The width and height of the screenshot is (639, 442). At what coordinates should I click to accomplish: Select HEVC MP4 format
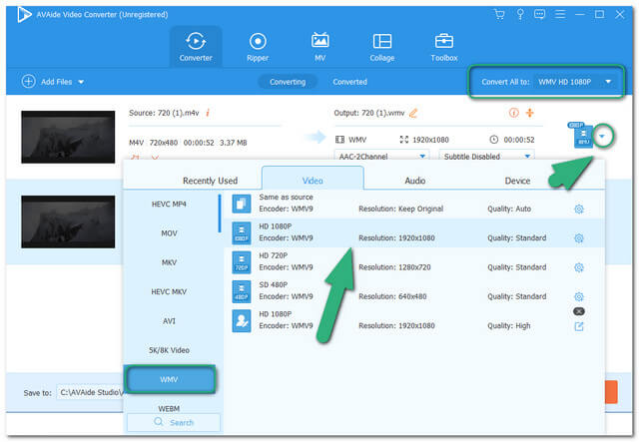[169, 205]
